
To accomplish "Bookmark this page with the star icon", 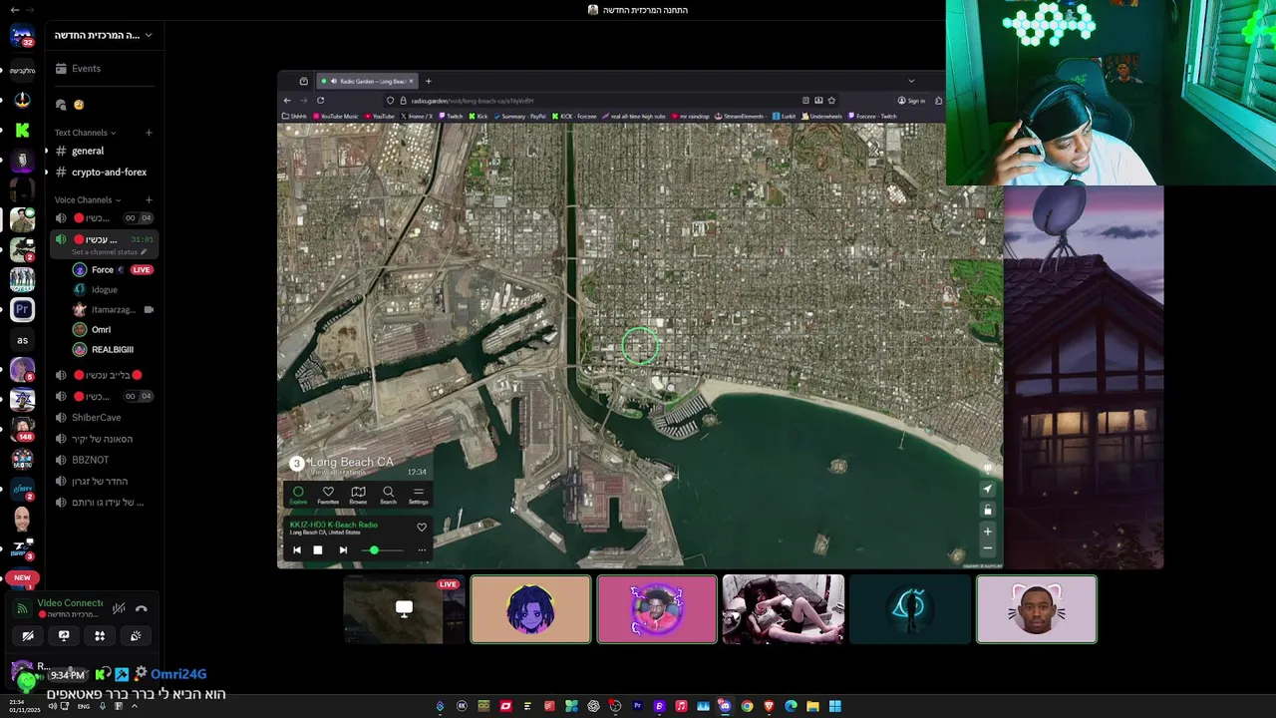I will pyautogui.click(x=831, y=101).
